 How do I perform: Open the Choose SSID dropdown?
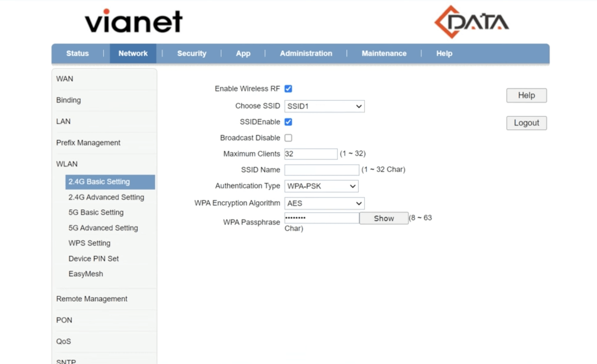click(x=324, y=106)
